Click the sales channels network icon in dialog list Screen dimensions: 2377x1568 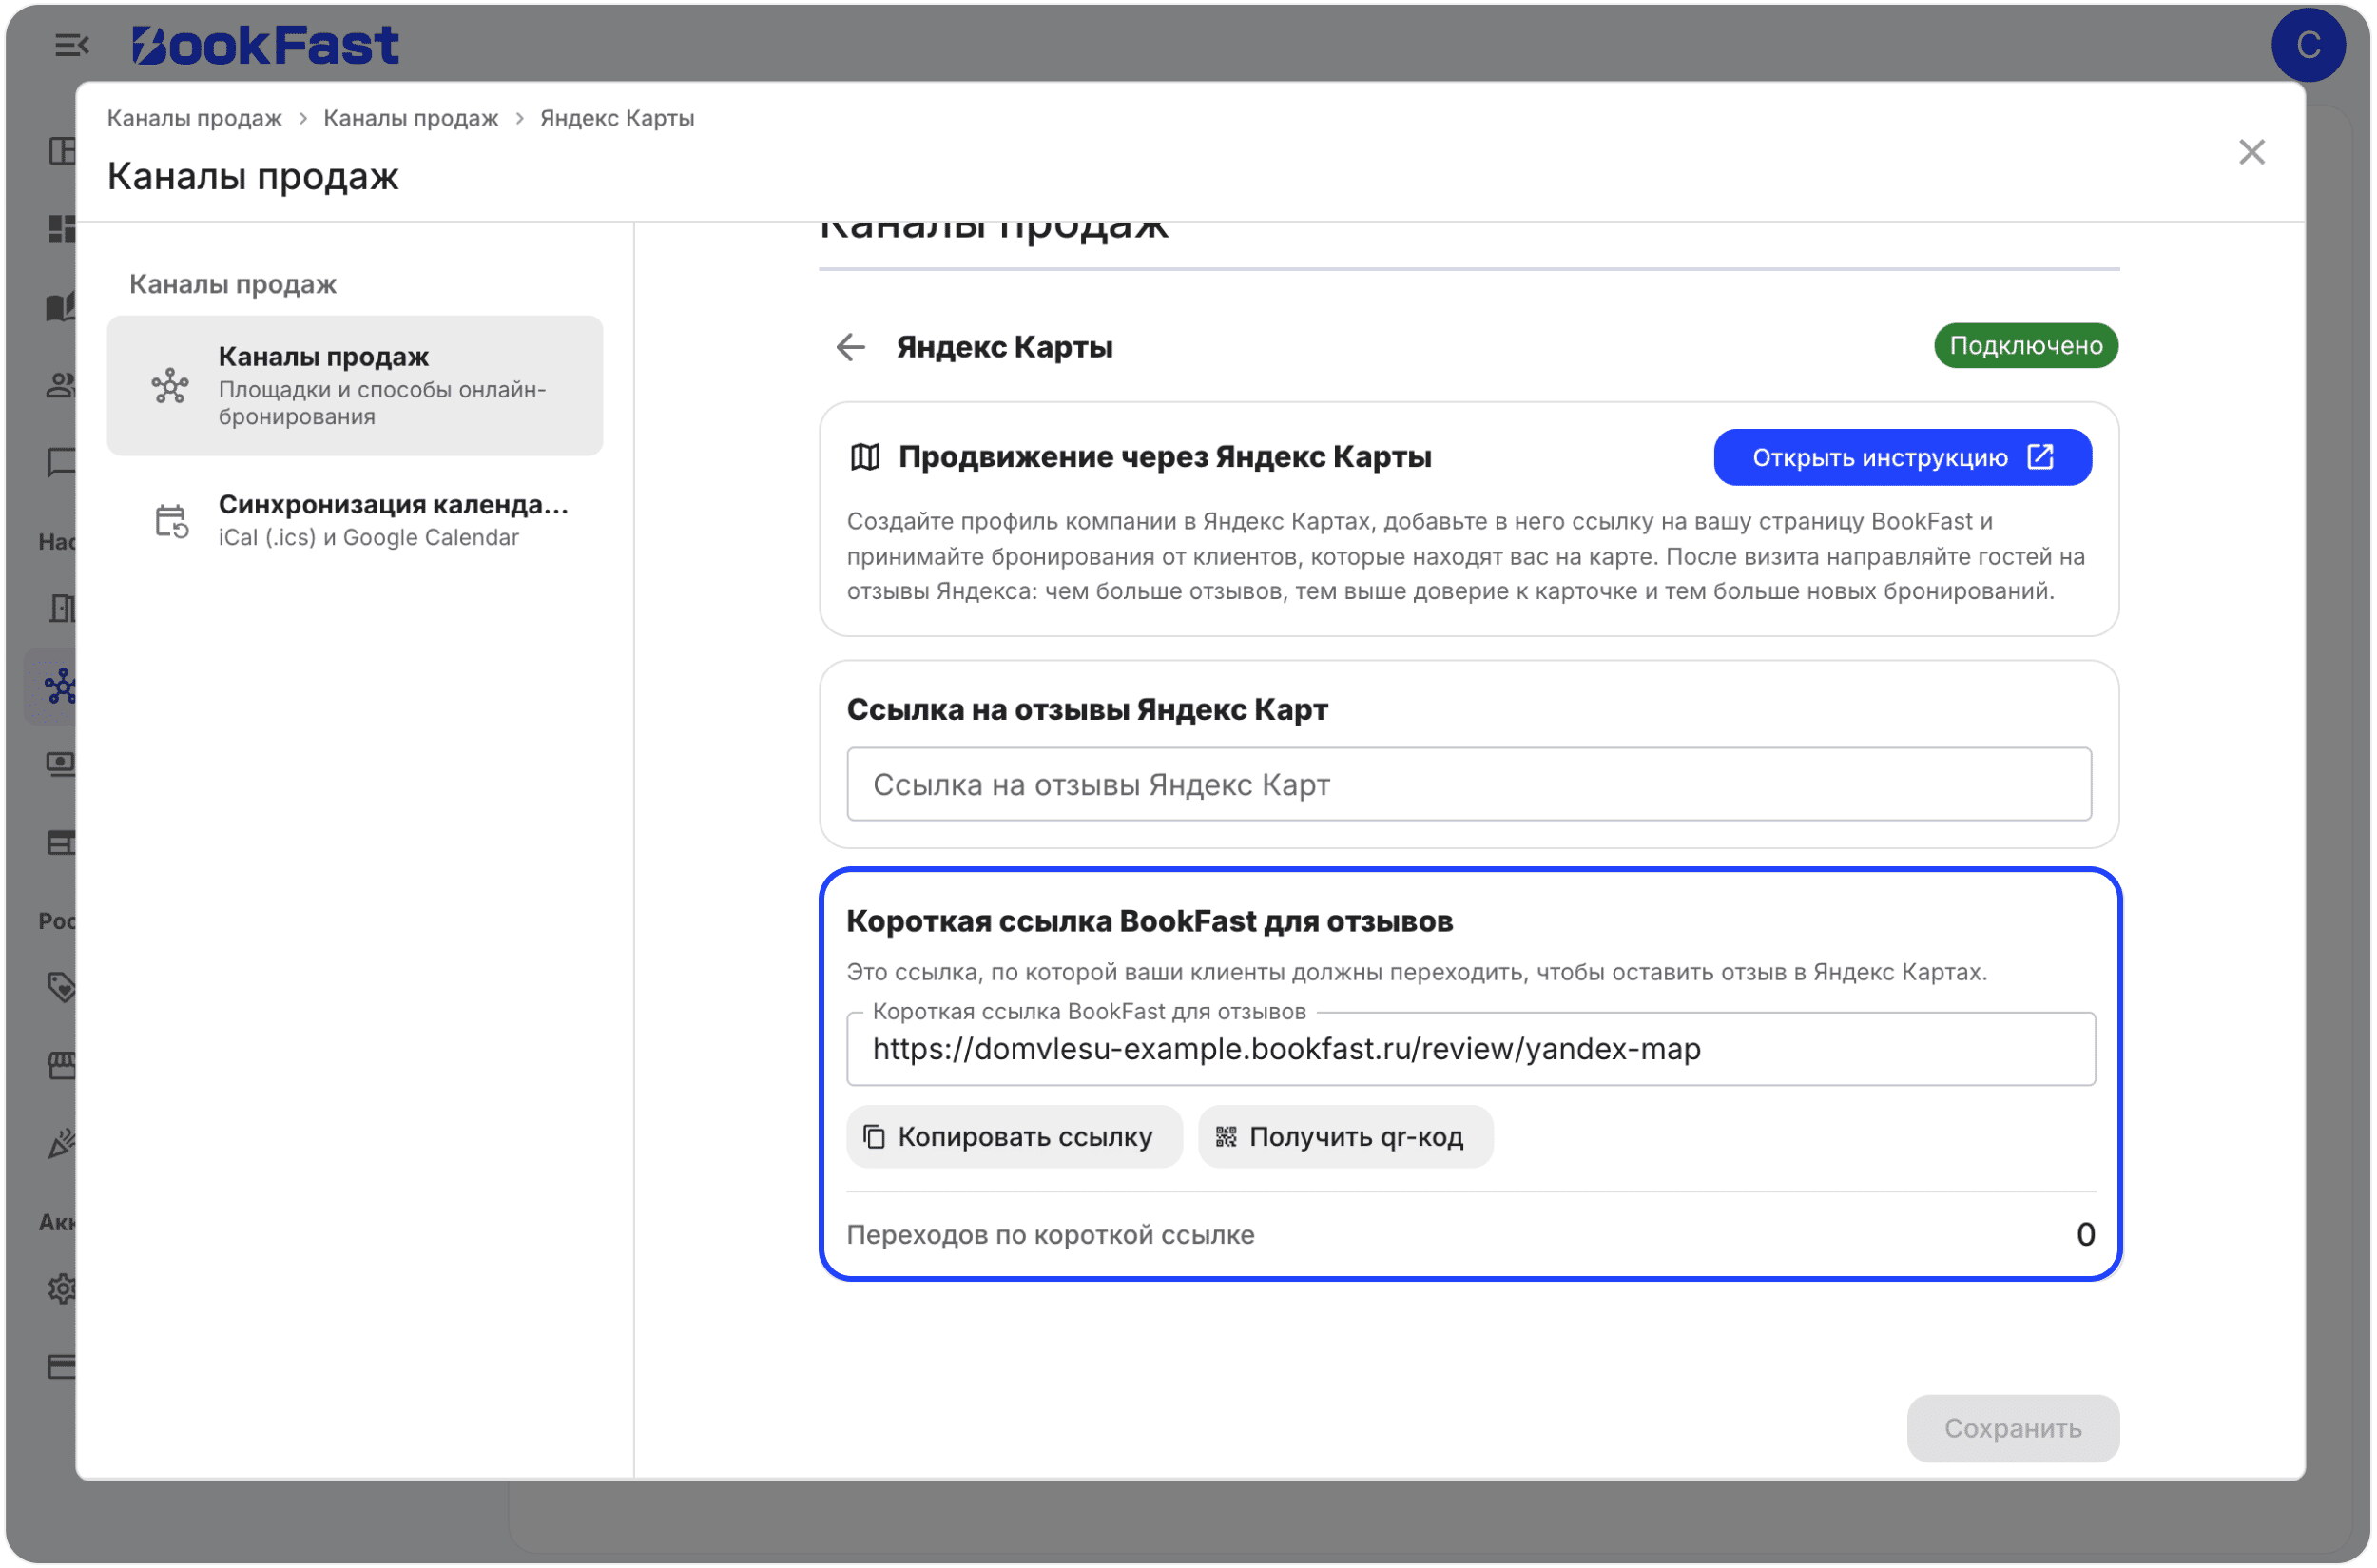170,386
